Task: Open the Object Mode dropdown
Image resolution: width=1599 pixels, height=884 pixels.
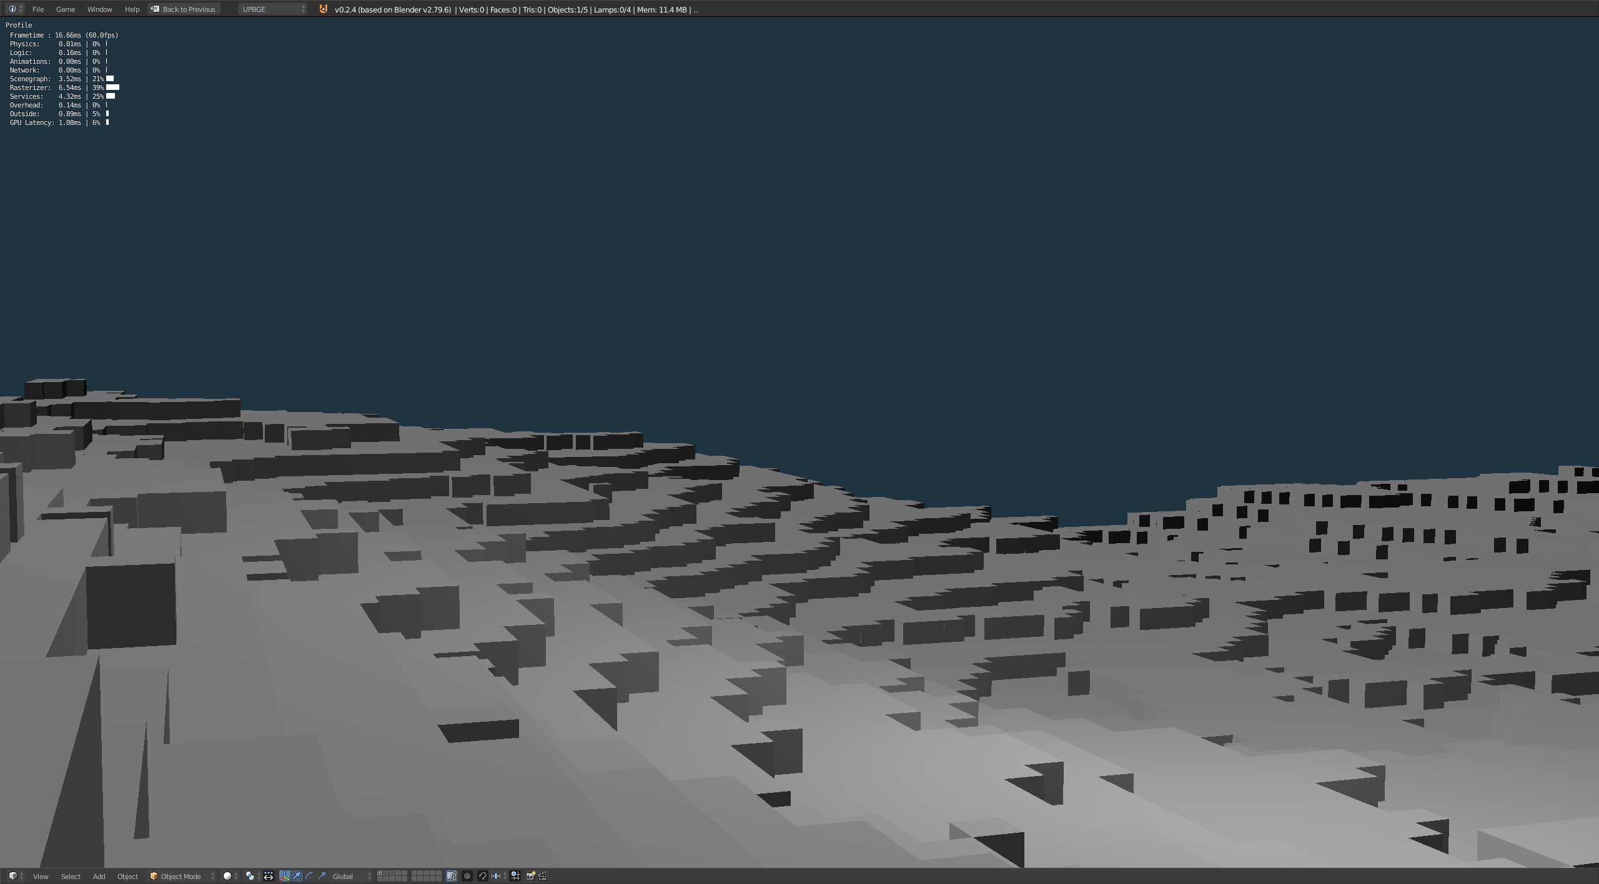Action: pos(182,877)
